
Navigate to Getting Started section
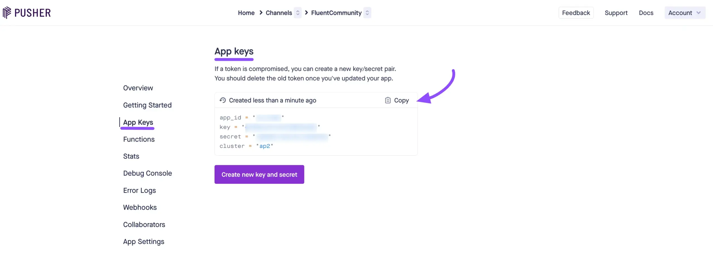147,105
